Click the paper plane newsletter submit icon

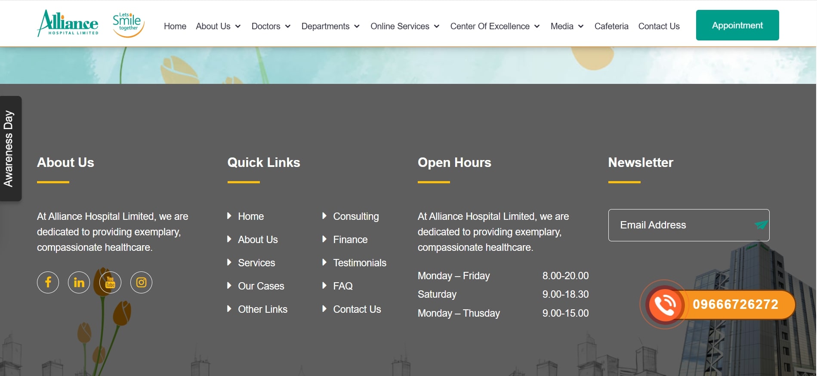[761, 225]
